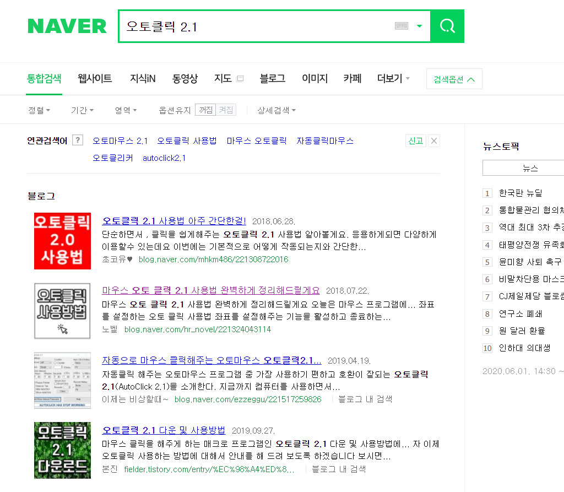Open the 지도 tab
This screenshot has height=492, width=564.
(x=223, y=78)
